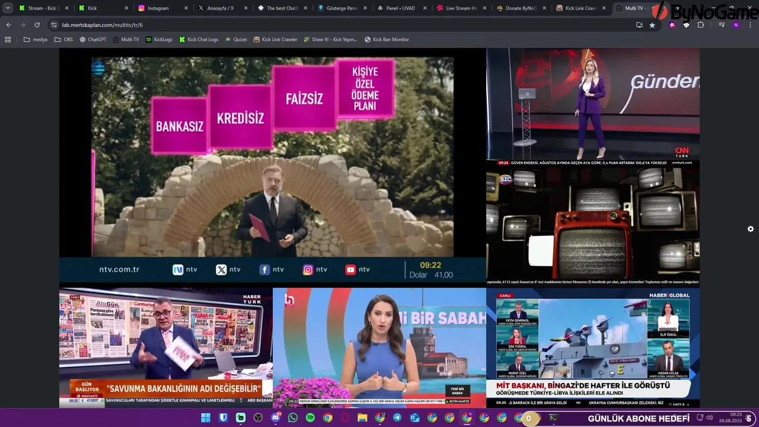
Task: Select the Halk TV Bir Sabah tile
Action: [379, 348]
